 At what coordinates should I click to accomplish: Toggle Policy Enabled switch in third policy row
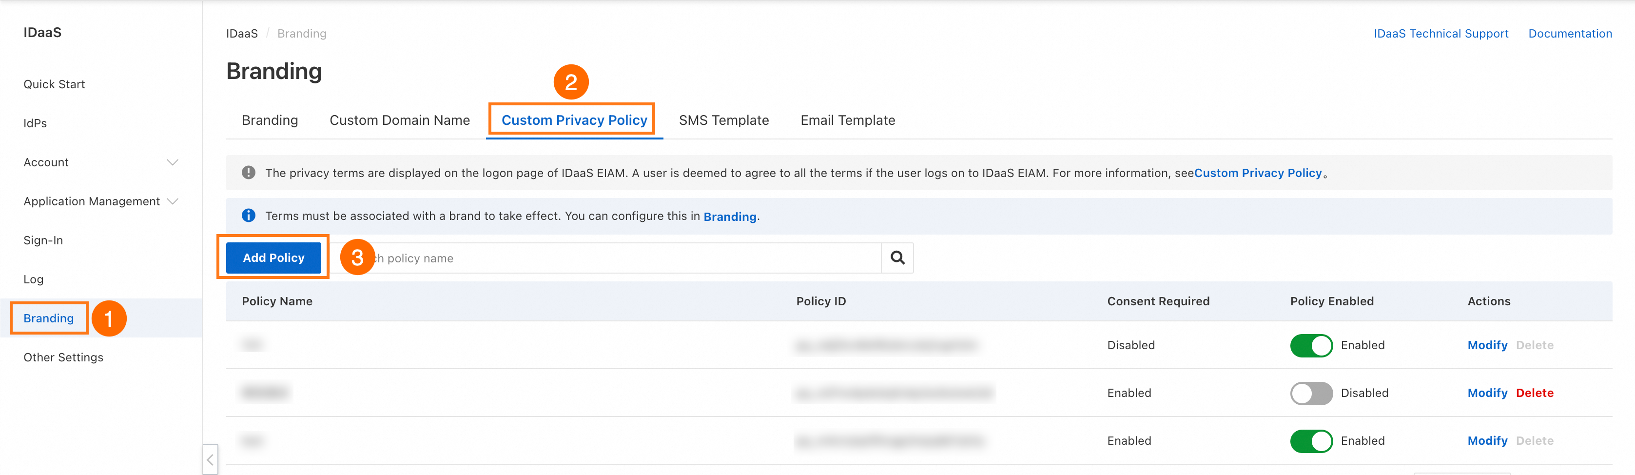tap(1311, 441)
